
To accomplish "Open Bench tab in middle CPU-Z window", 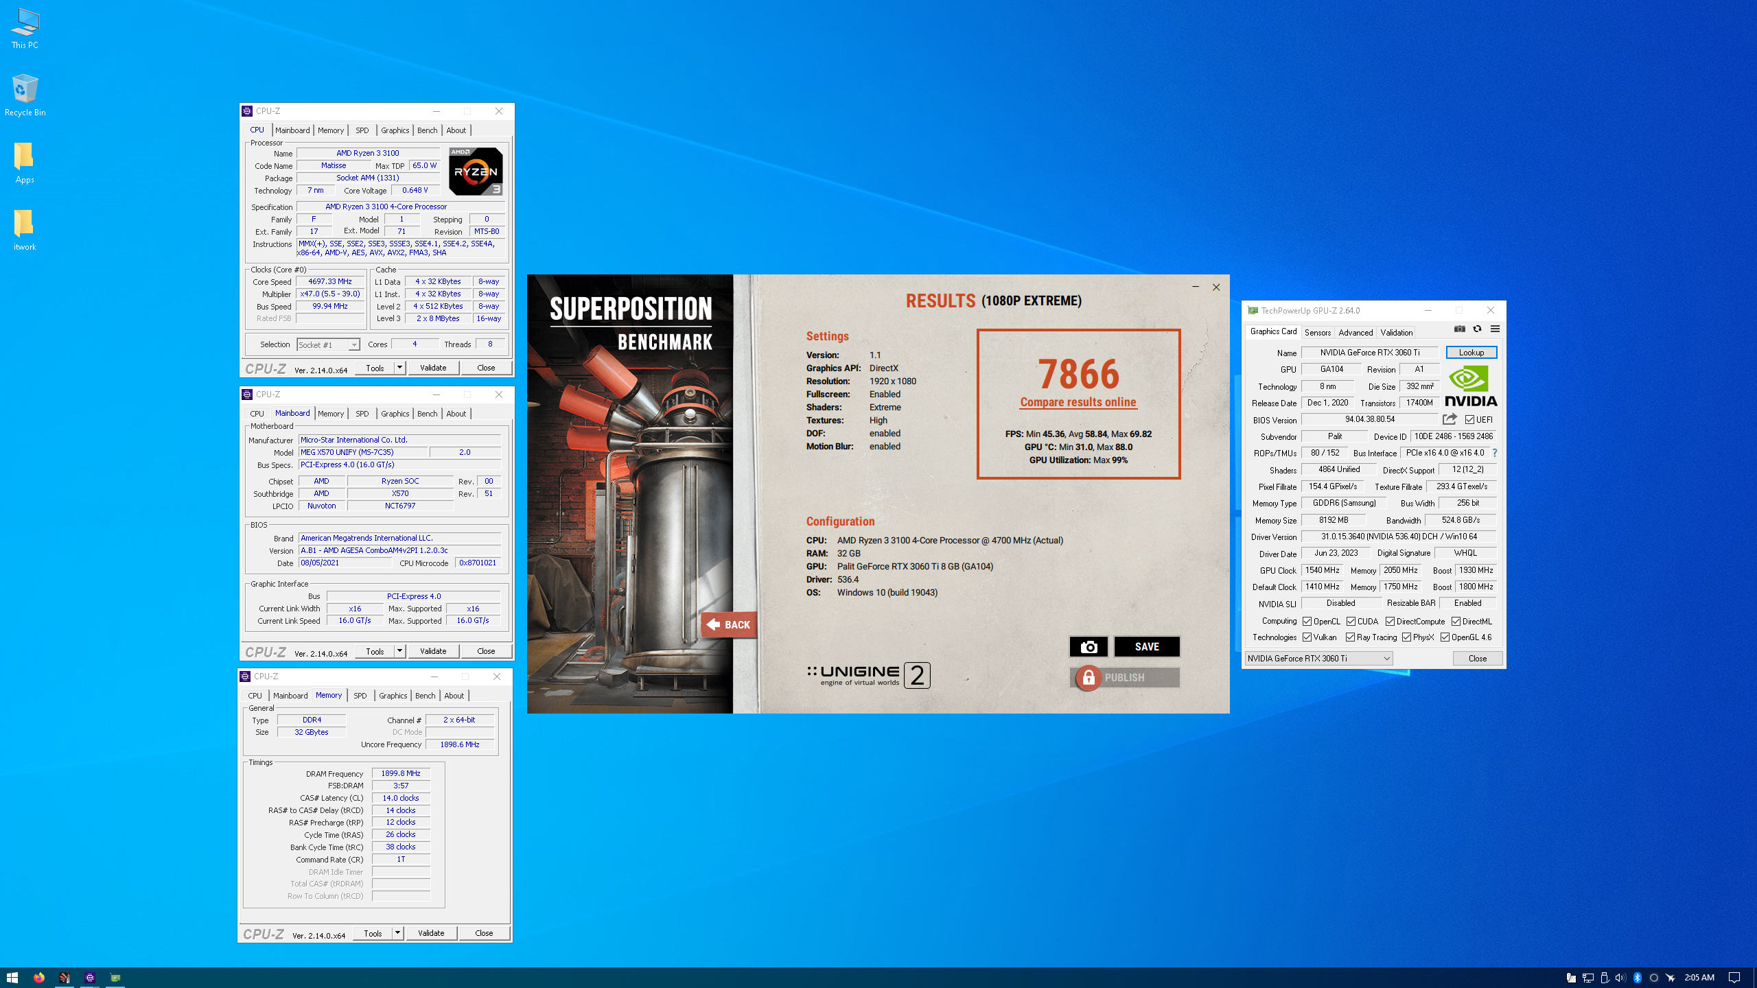I will coord(427,414).
